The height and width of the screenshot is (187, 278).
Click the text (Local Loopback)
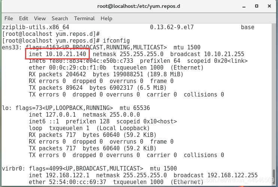point(123,128)
